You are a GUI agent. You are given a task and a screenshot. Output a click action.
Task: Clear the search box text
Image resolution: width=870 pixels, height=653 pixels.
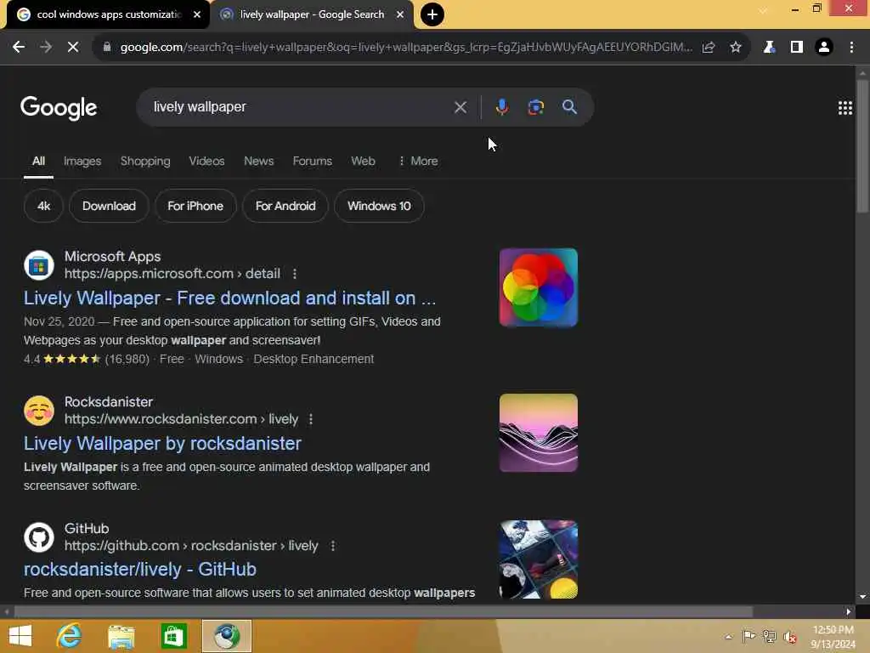(460, 107)
